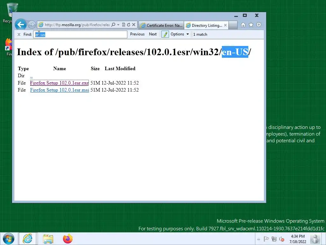326x245 pixels.
Task: Click Previous in the Find bar
Action: pos(137,34)
